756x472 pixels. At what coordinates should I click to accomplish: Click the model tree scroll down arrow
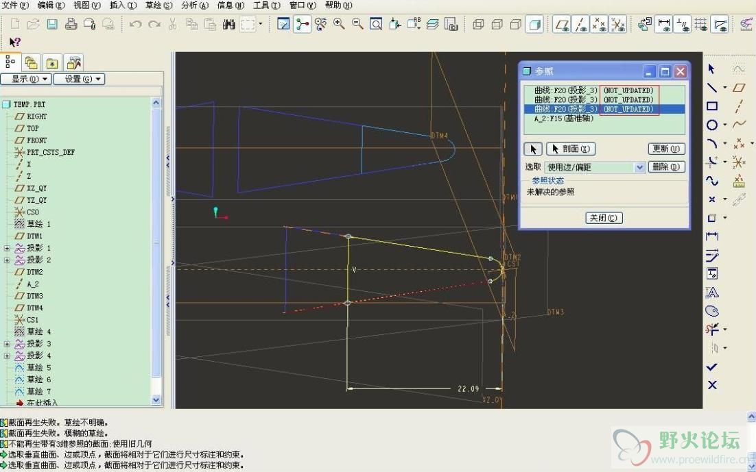coord(156,400)
